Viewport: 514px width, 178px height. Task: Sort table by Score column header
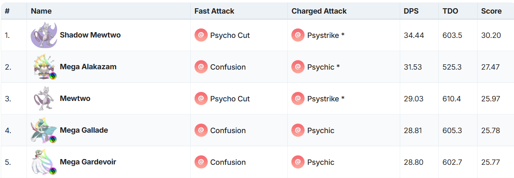point(491,11)
